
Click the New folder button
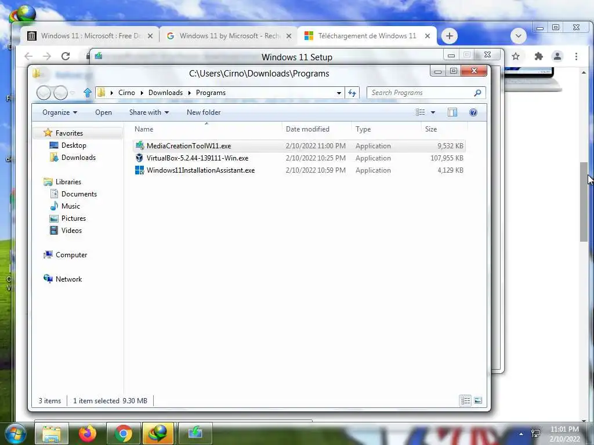click(x=204, y=112)
